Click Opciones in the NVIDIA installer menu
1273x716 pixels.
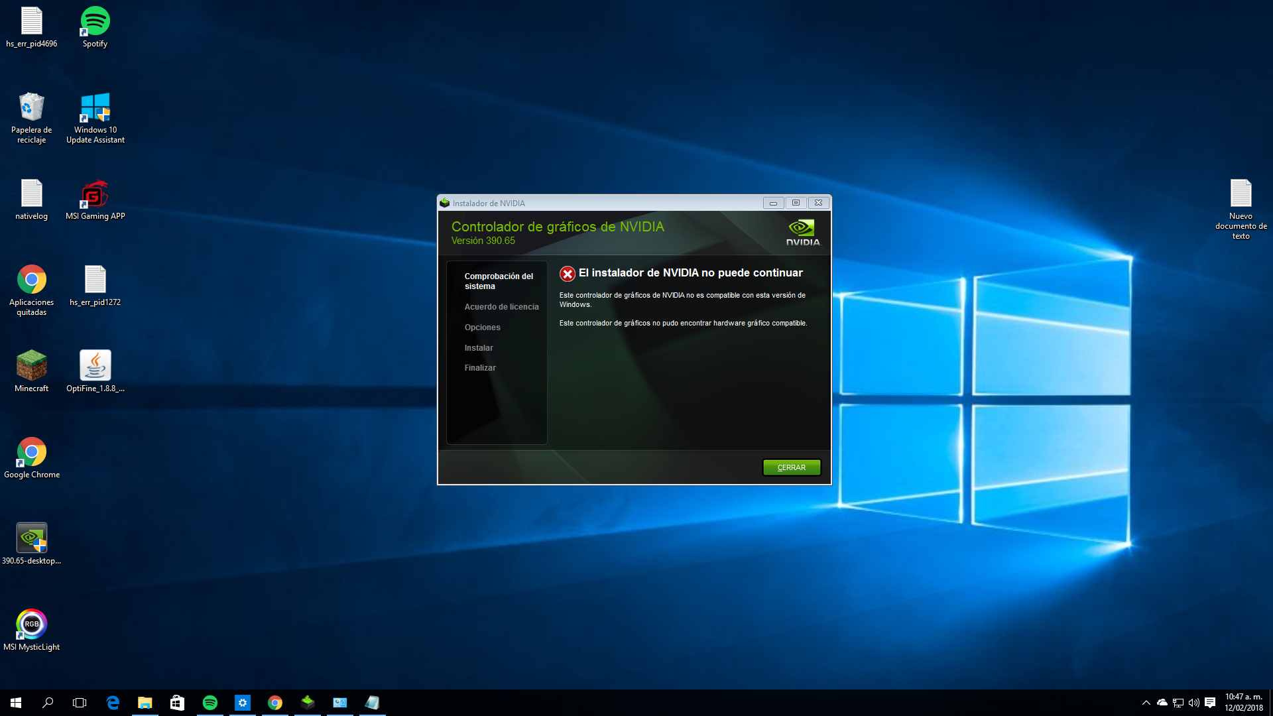point(482,327)
